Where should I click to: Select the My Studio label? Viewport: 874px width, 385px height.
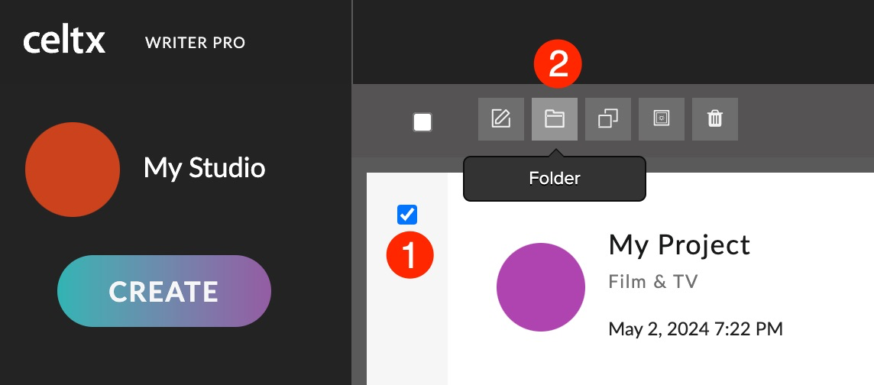pos(204,168)
